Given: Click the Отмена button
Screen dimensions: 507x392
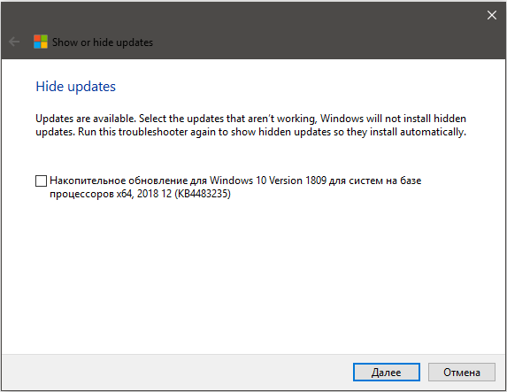Looking at the screenshot, I should click(461, 372).
